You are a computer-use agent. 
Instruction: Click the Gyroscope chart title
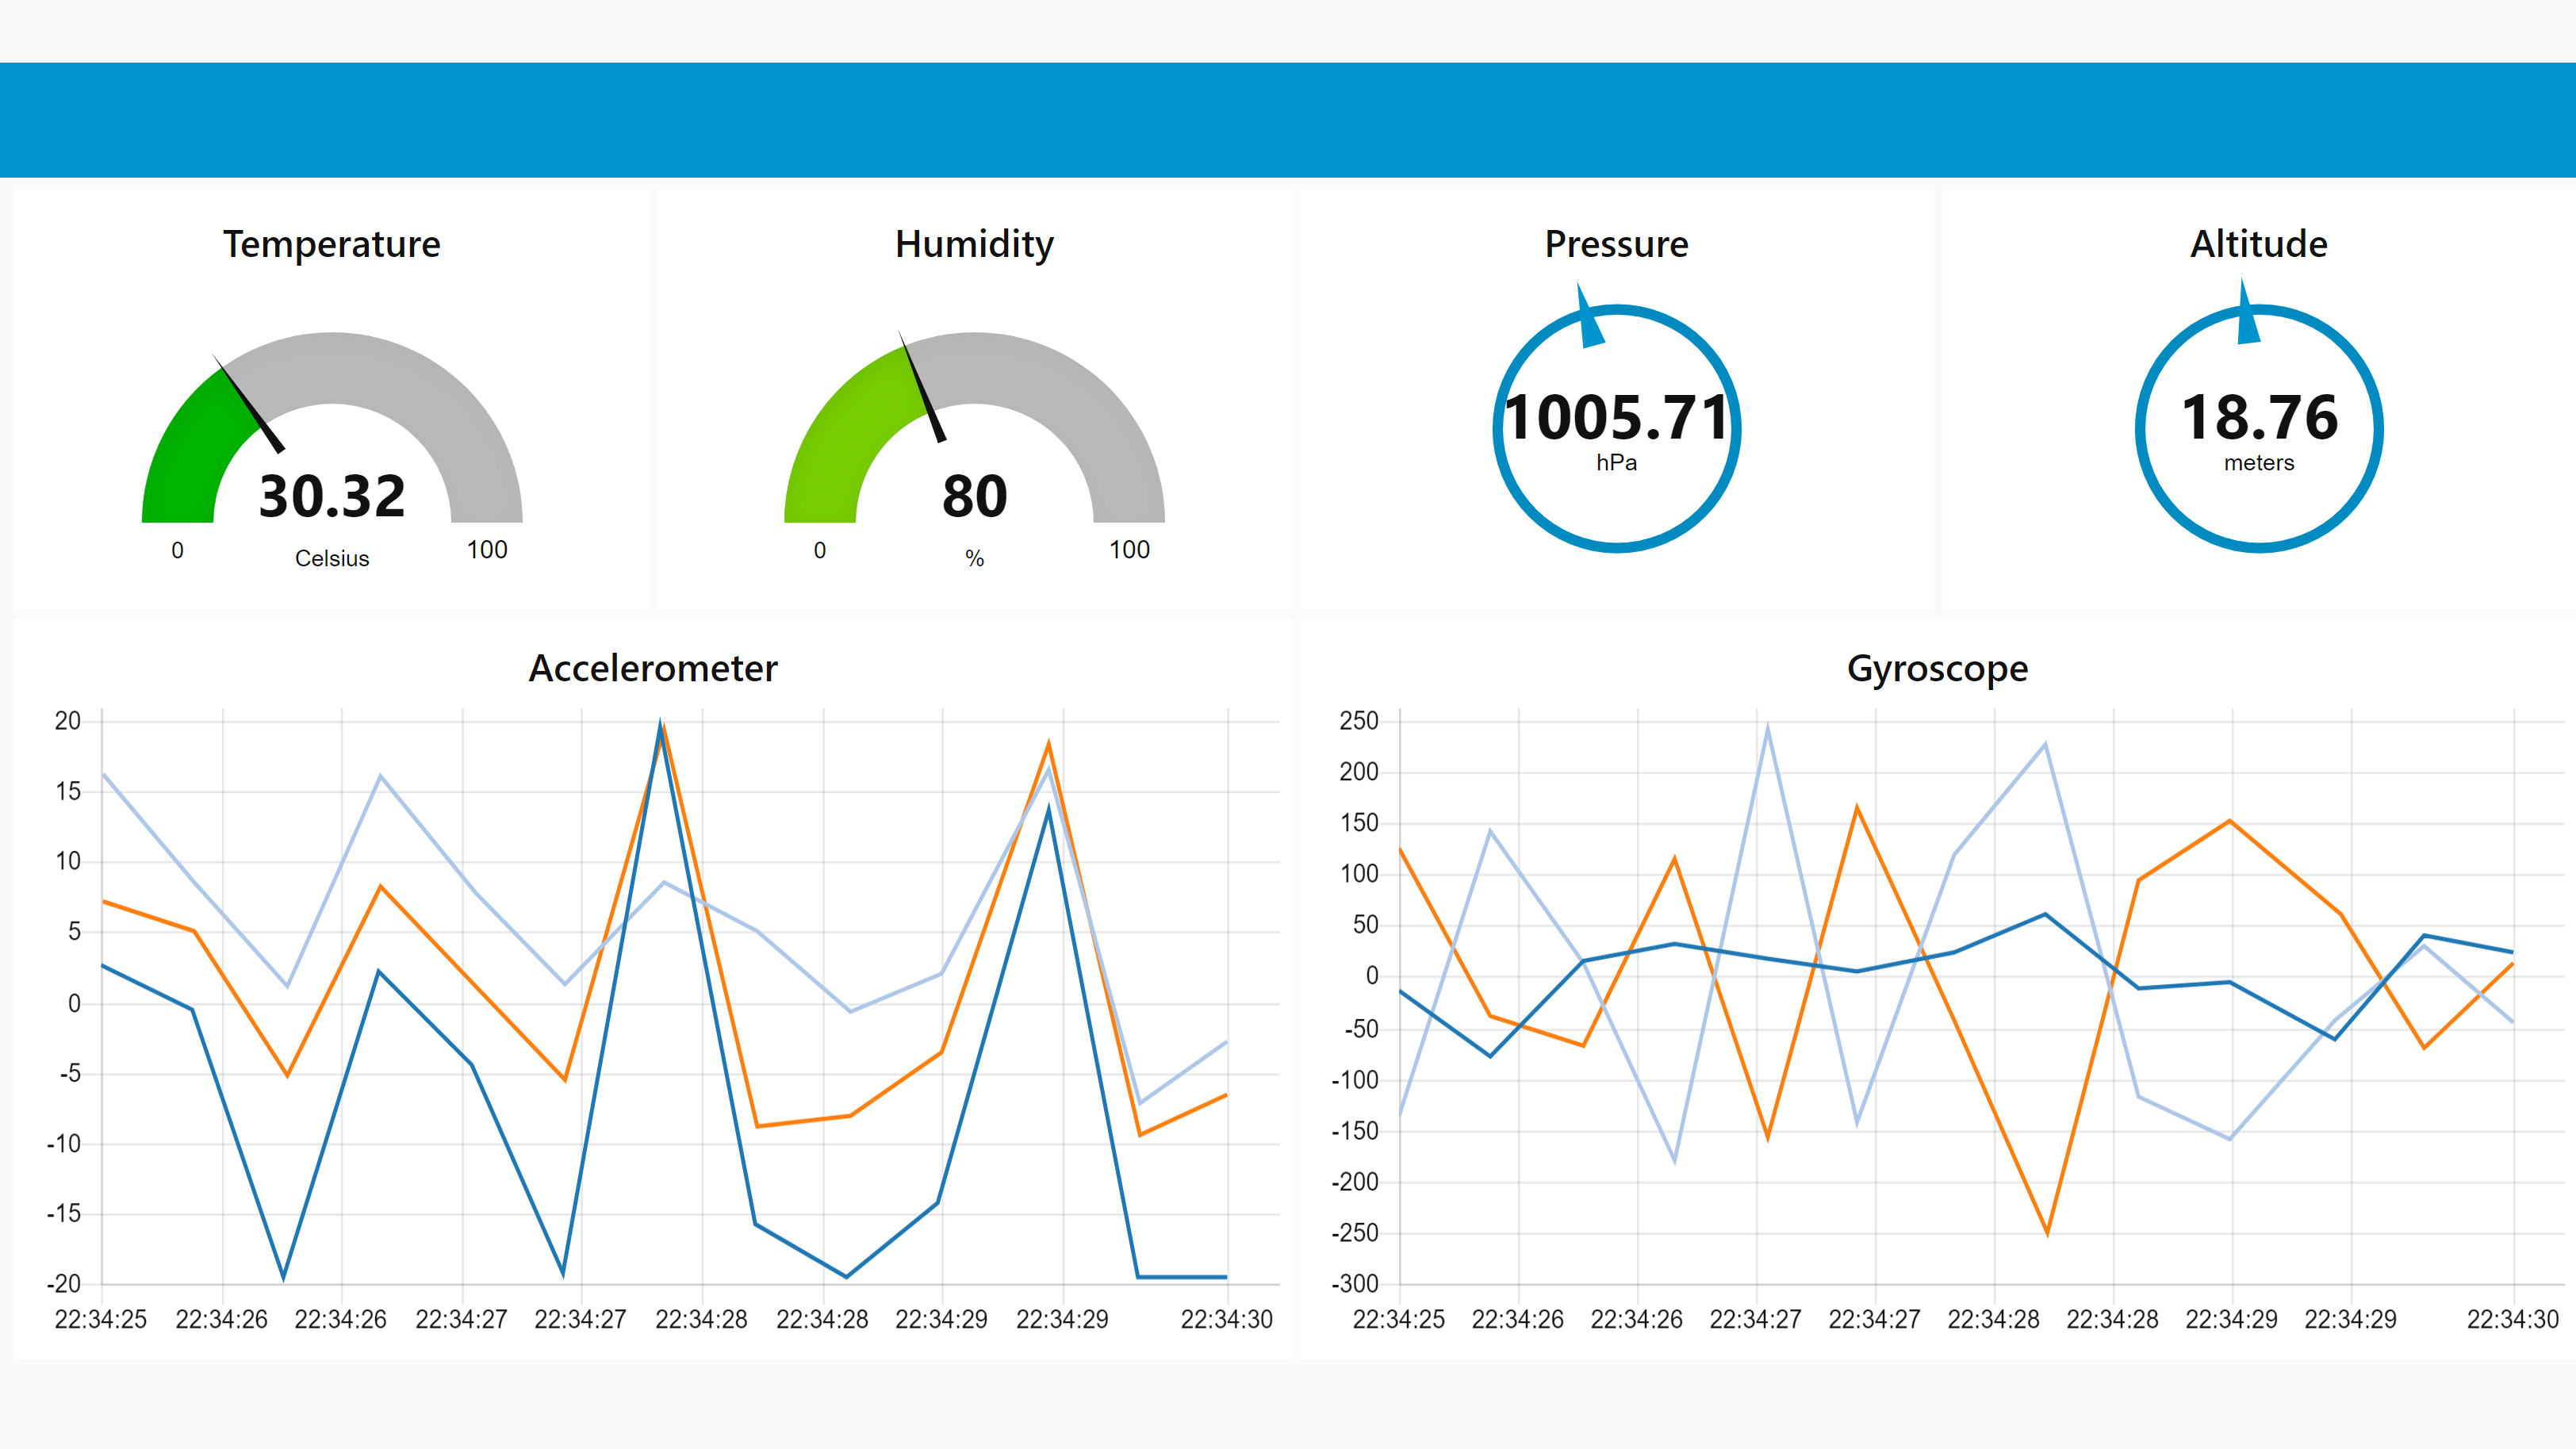(x=1937, y=668)
